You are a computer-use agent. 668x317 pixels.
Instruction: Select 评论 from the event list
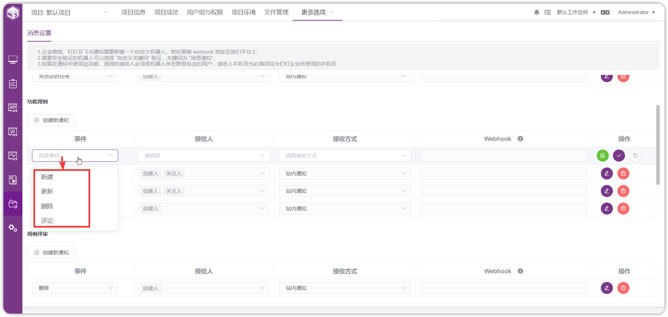75,220
